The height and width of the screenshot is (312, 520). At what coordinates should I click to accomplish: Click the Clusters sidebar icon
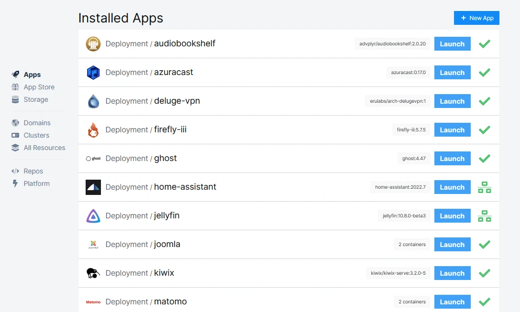click(x=15, y=135)
